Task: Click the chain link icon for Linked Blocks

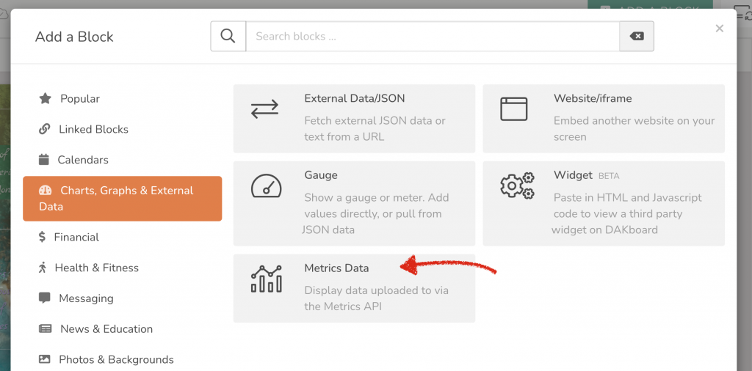Action: tap(45, 129)
